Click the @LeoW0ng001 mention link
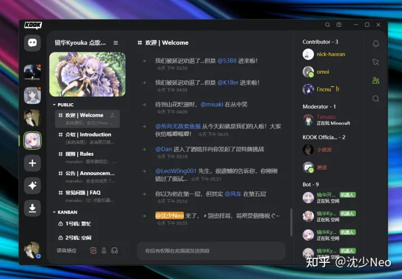This screenshot has height=279, width=402. [x=175, y=171]
